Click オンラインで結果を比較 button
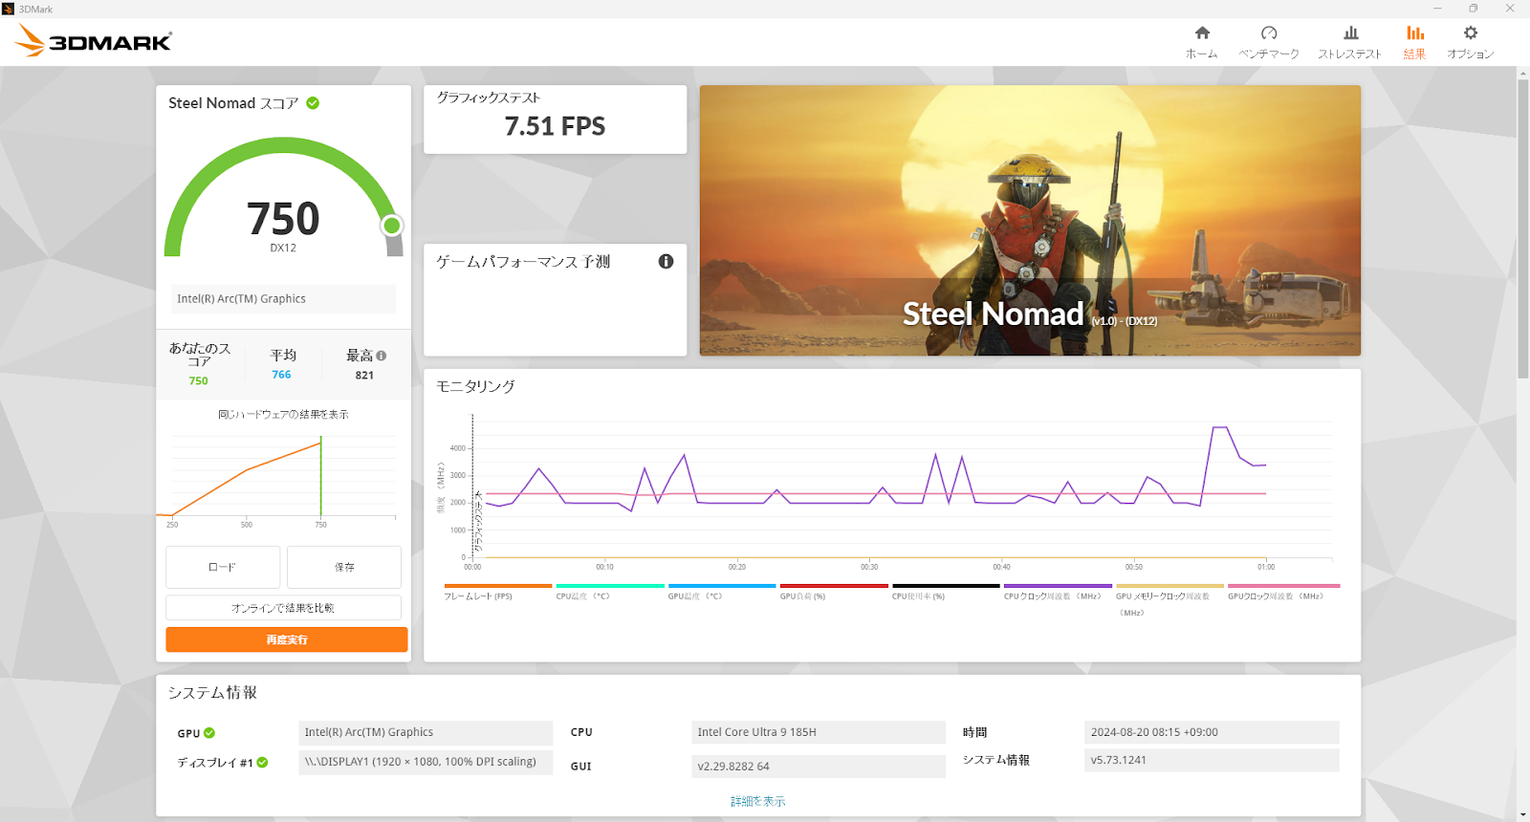Image resolution: width=1530 pixels, height=822 pixels. point(283,608)
